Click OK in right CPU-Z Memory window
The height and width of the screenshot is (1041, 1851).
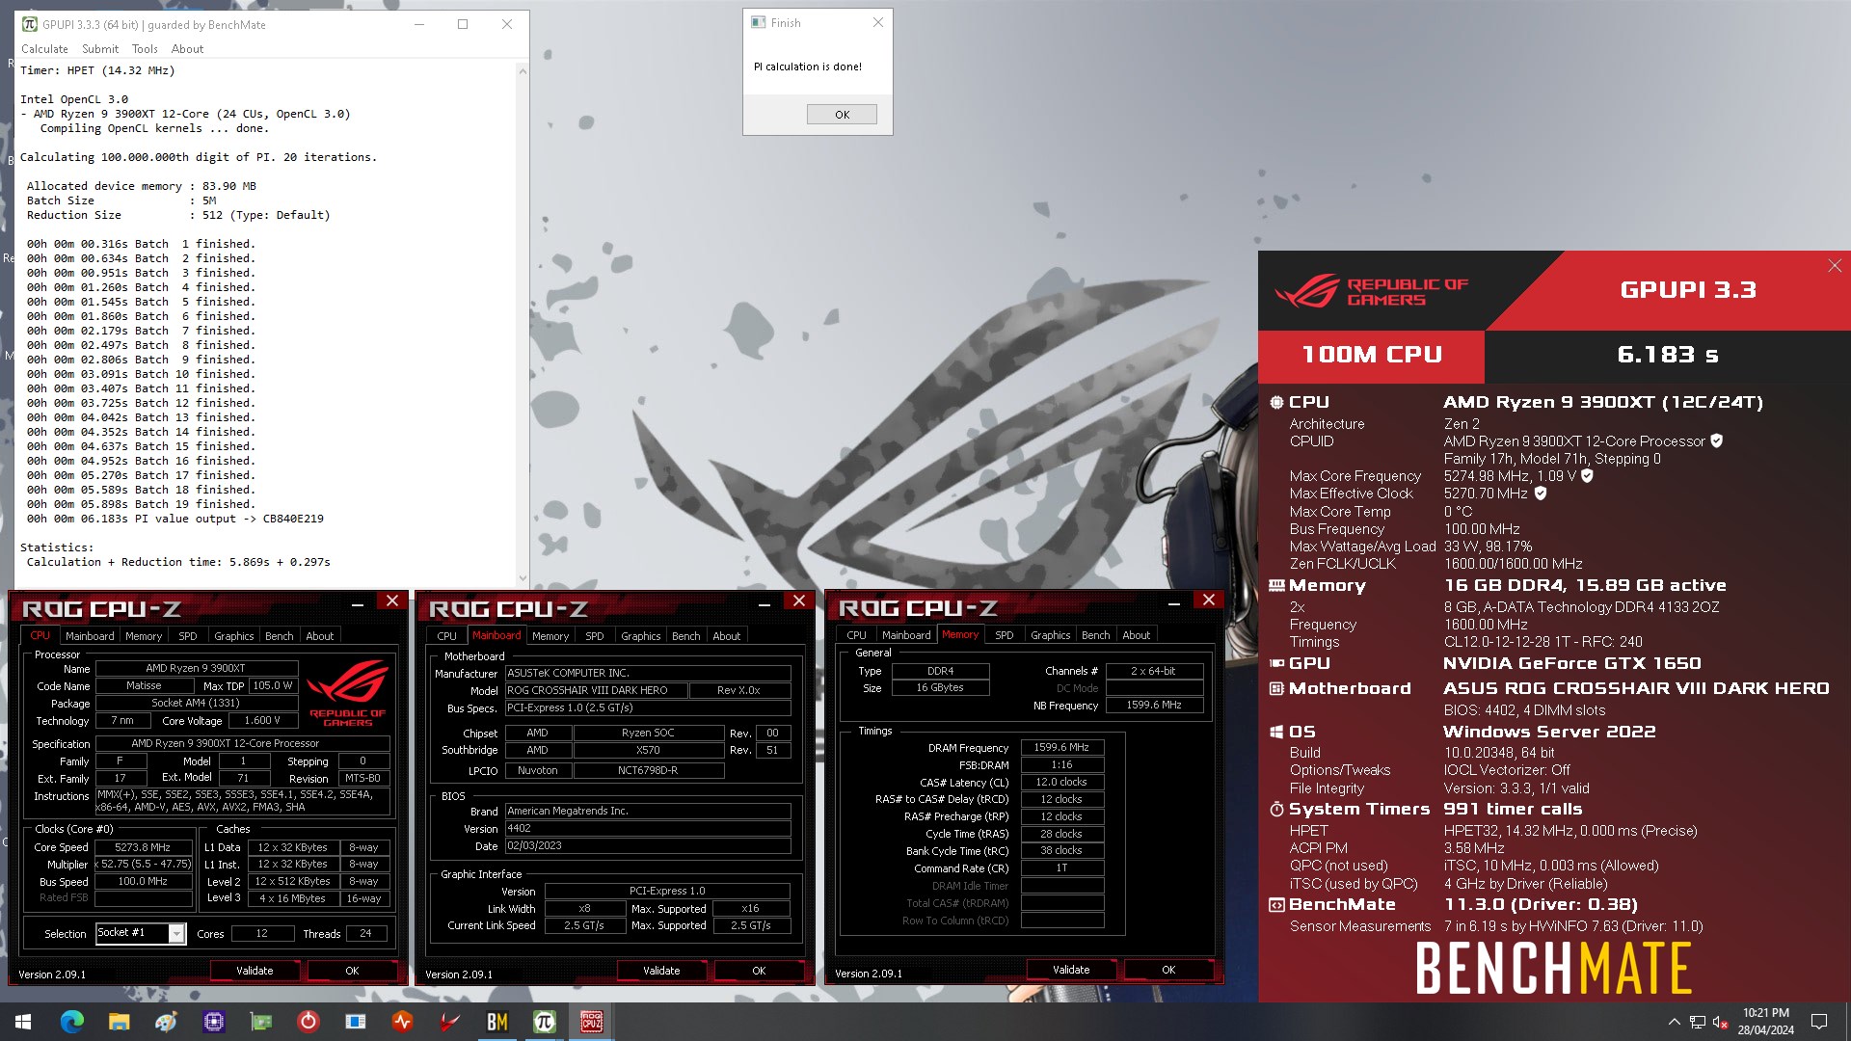[1168, 970]
